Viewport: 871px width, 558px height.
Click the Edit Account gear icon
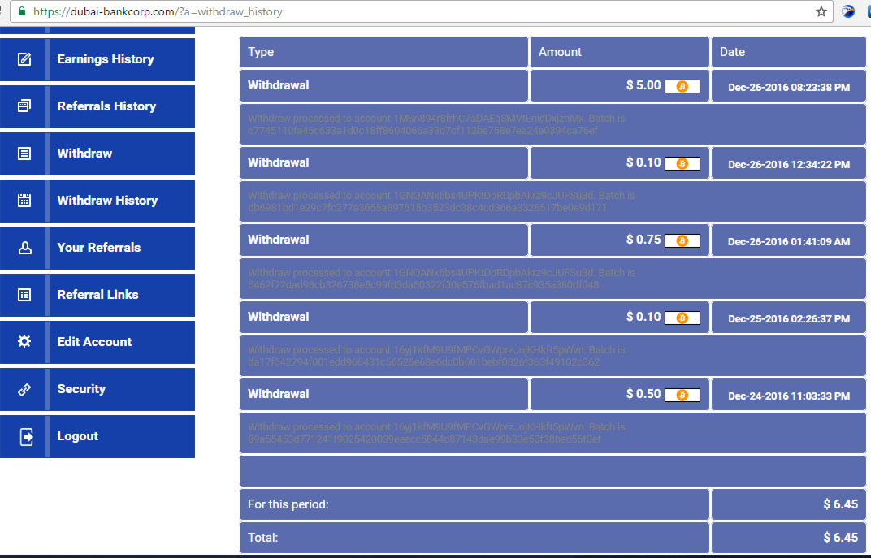point(24,342)
